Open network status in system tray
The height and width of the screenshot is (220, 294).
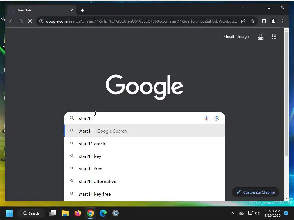click(250, 213)
